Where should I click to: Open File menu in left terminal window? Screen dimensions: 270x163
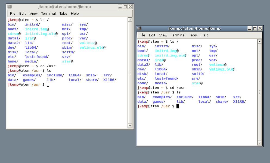click(13, 13)
